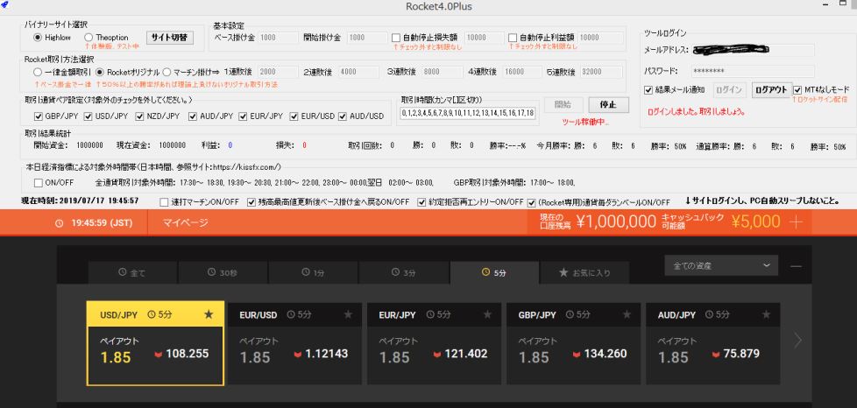
Task: Toggle MT4なしモード checkbox
Action: click(x=797, y=89)
